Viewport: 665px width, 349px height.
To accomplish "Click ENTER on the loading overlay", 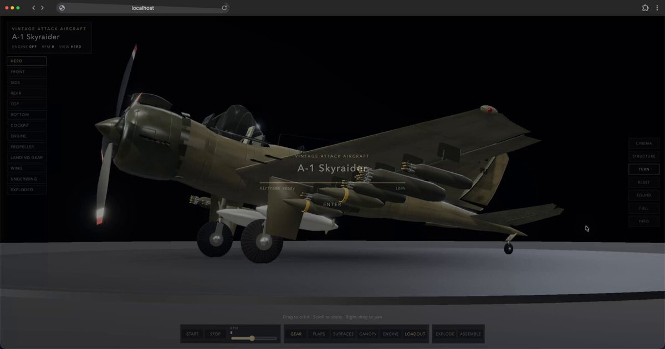I will coord(332,204).
